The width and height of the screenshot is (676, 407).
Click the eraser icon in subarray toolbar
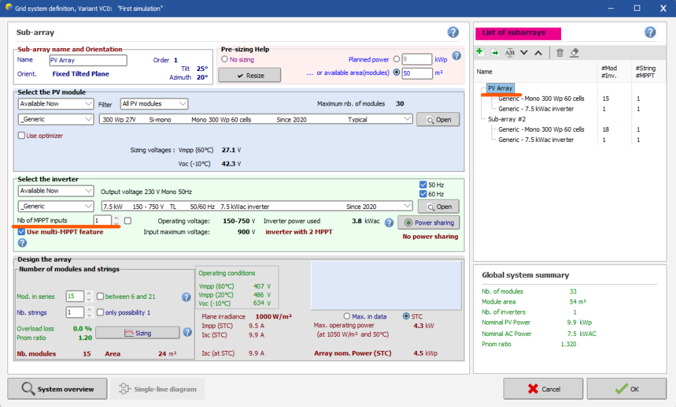(574, 53)
